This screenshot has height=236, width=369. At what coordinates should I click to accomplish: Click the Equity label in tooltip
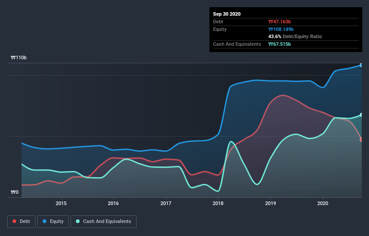pyautogui.click(x=220, y=29)
